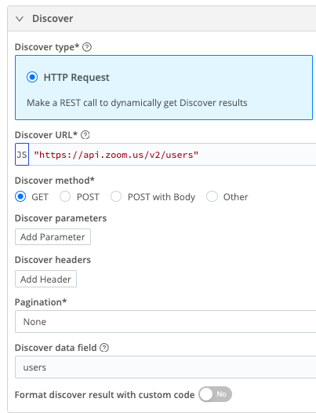This screenshot has width=316, height=413.
Task: Select GET discover method
Action: tap(20, 196)
